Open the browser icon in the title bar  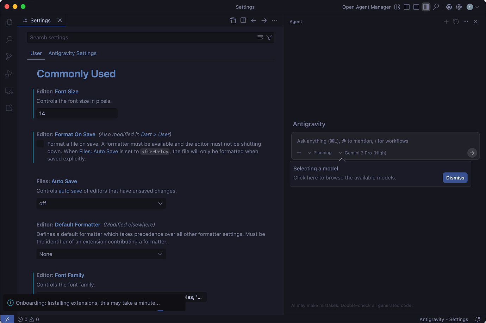[x=449, y=7]
